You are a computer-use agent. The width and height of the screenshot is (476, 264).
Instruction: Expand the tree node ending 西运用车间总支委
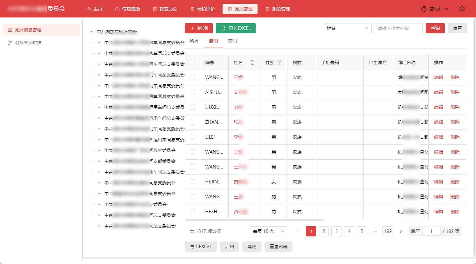point(99,140)
